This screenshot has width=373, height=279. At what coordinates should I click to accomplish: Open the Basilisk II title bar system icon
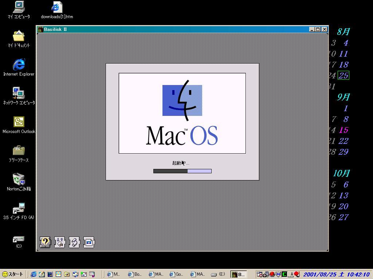(40, 29)
